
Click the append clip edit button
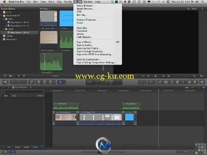[x=50, y=82]
